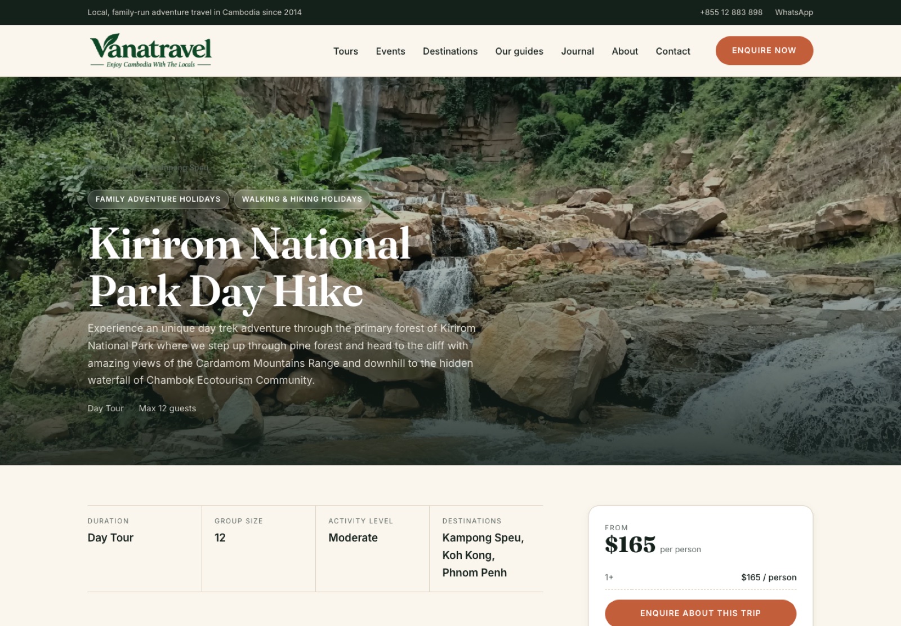This screenshot has height=626, width=901.
Task: Open the Our guides page
Action: pyautogui.click(x=519, y=51)
